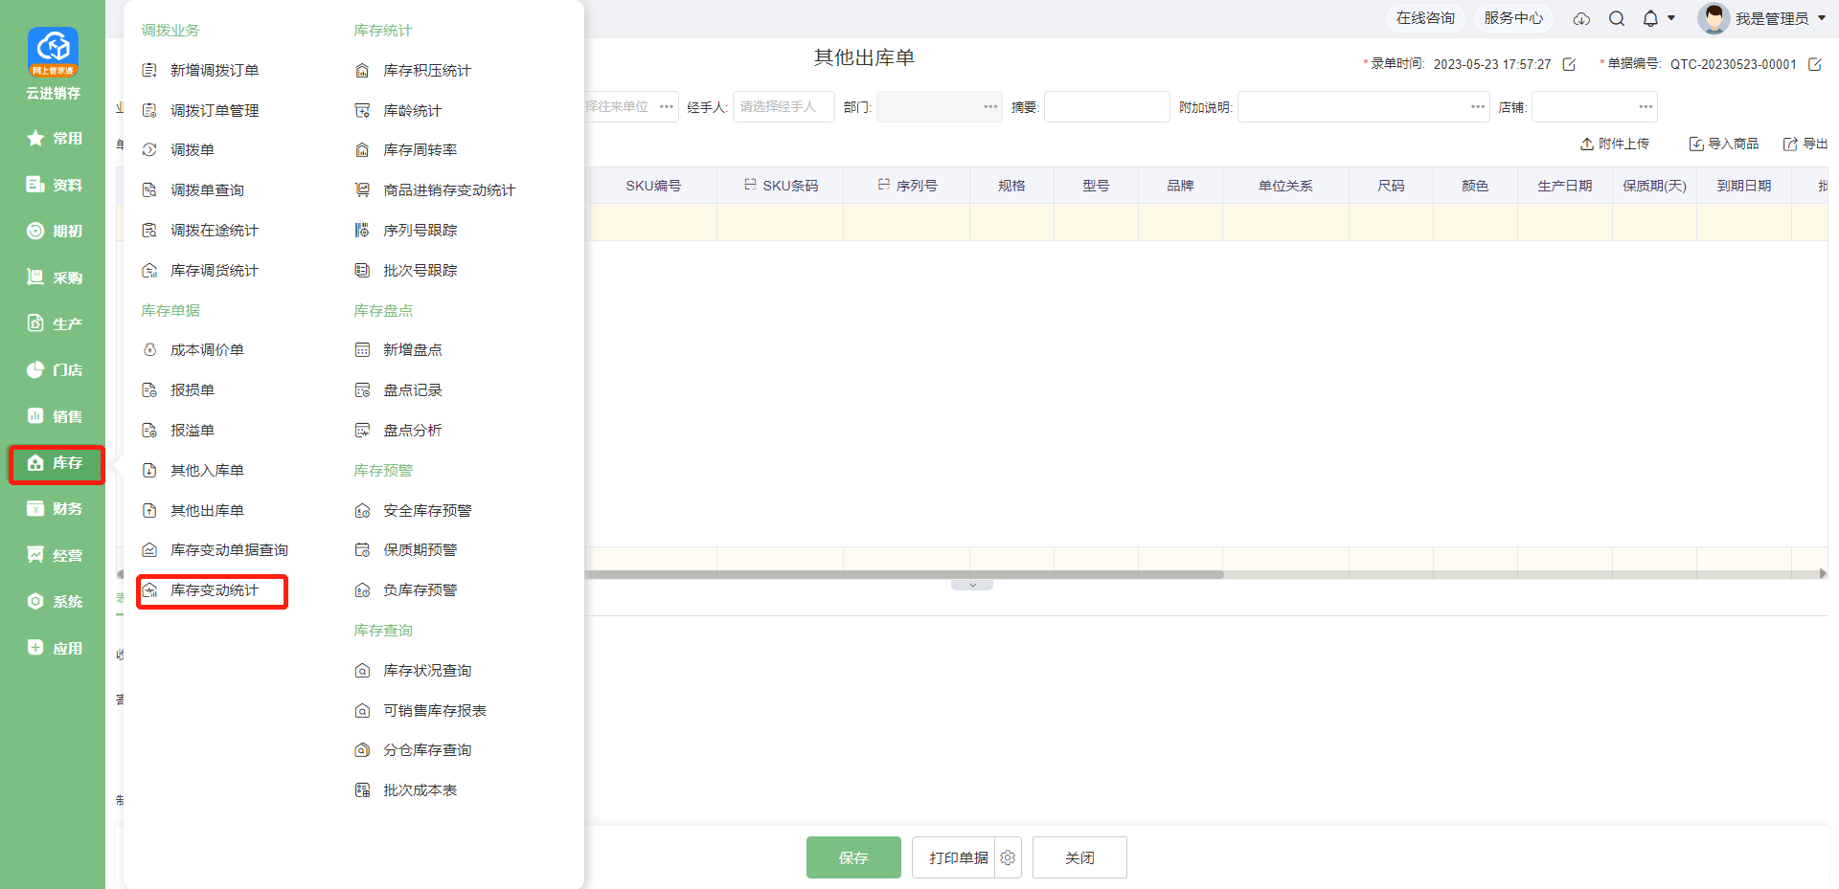Click the ellipsis in 部门 field

click(990, 106)
